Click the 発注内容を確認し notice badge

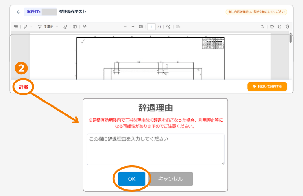[257, 12]
